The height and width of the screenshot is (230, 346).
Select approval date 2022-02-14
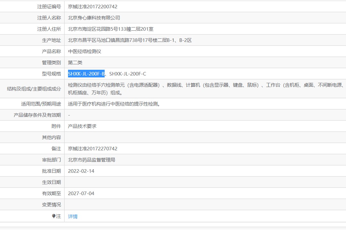(81, 171)
